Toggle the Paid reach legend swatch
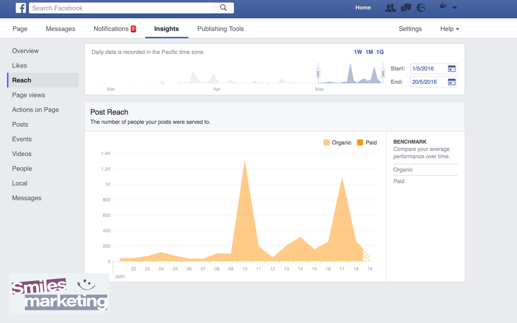 click(x=360, y=142)
